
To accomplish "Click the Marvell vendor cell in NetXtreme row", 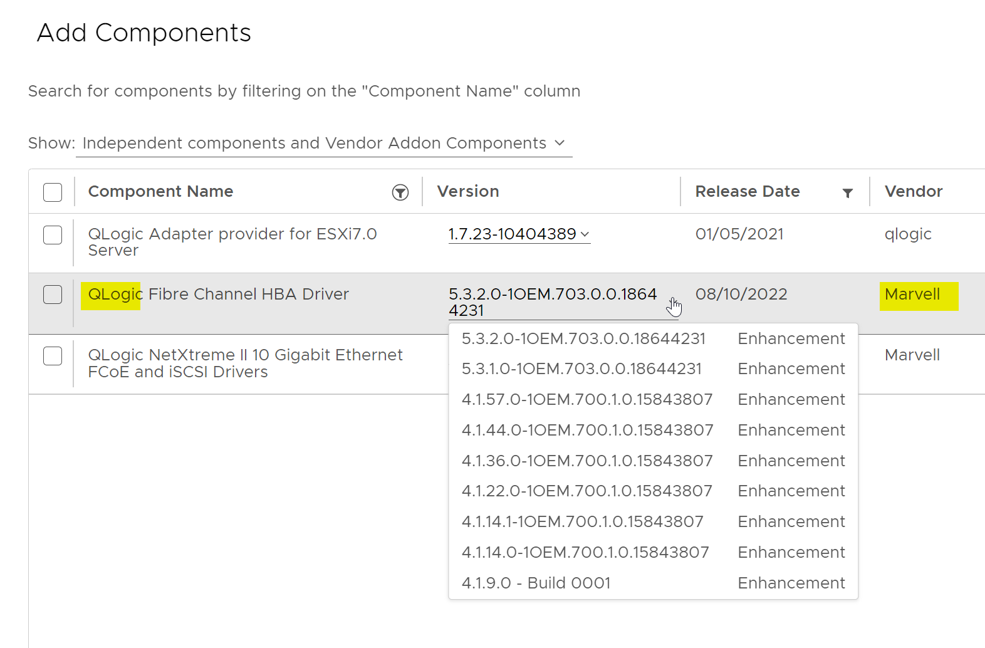I will (x=912, y=355).
